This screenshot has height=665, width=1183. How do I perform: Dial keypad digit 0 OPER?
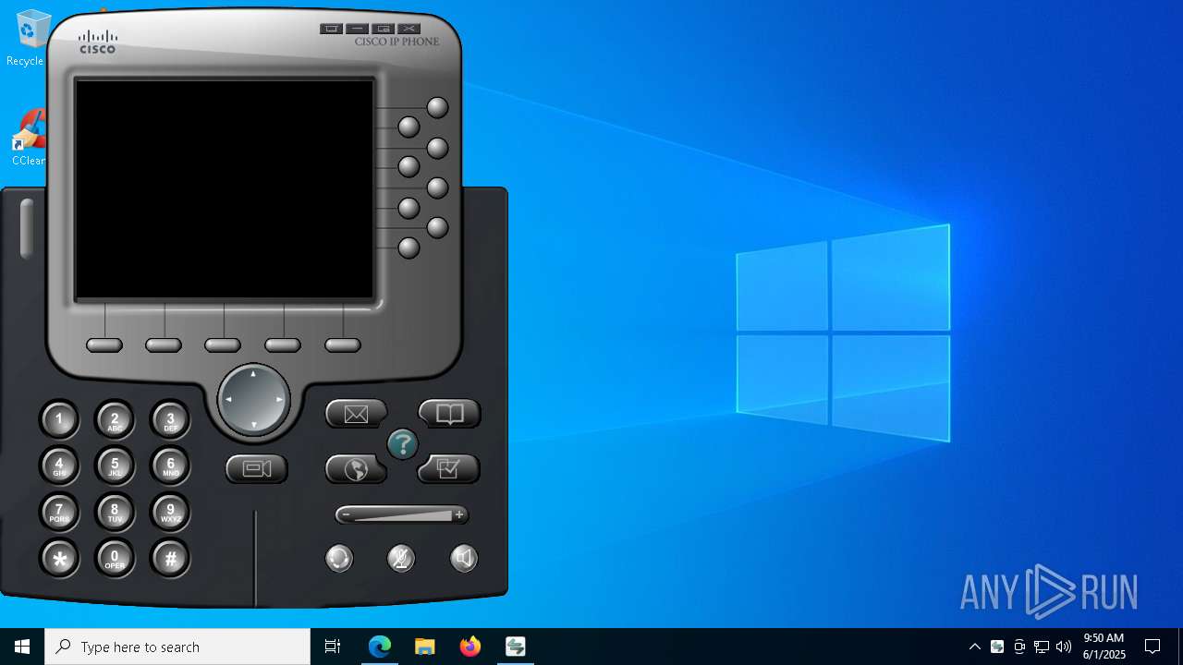(x=115, y=558)
